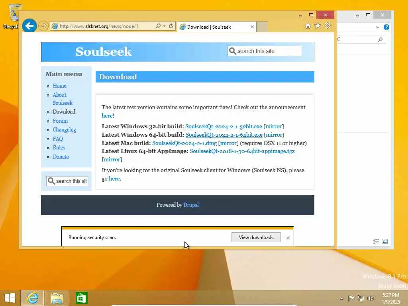Click mirror link for the 32-bit build

pyautogui.click(x=273, y=126)
